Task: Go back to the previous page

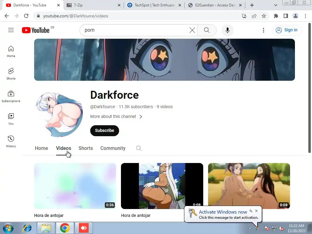Action: [7, 16]
